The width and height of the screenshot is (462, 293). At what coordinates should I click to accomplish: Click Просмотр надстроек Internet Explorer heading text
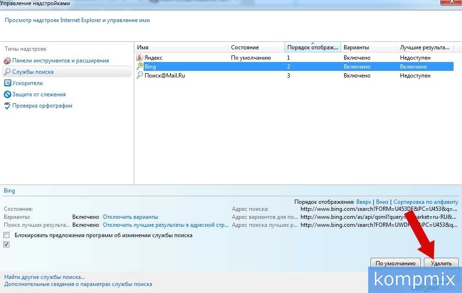tap(77, 20)
